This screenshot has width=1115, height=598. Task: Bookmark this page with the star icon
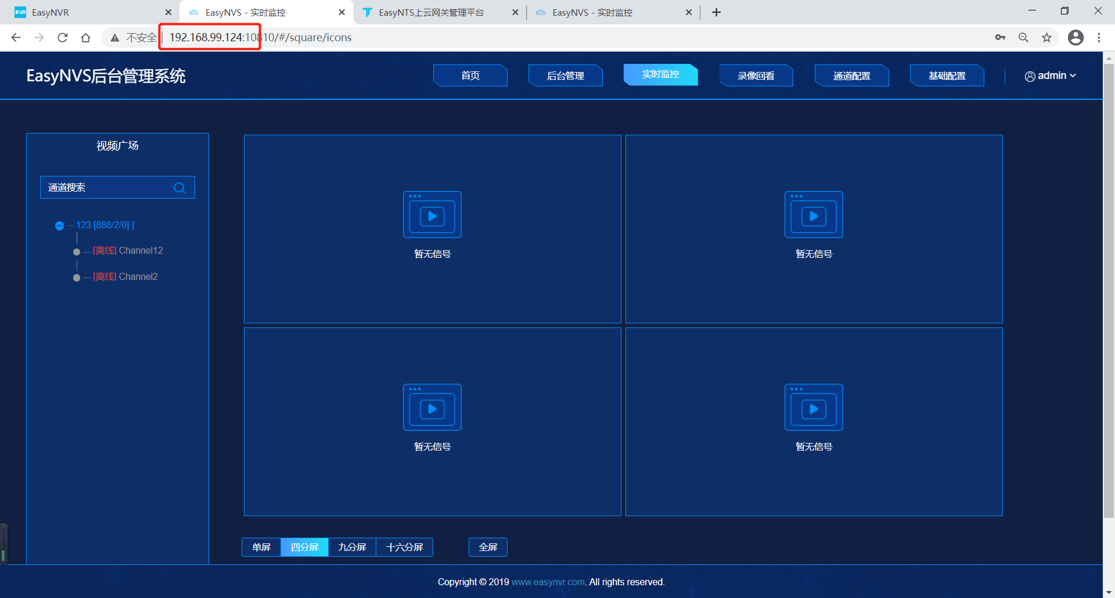(x=1046, y=37)
